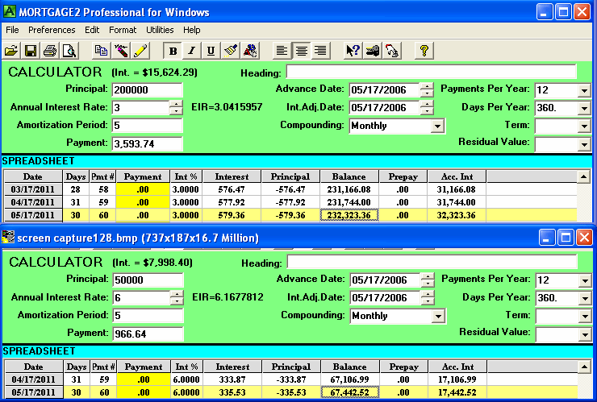
Task: Maximize the MORTGAGE2 Professional window
Action: pyautogui.click(x=563, y=12)
